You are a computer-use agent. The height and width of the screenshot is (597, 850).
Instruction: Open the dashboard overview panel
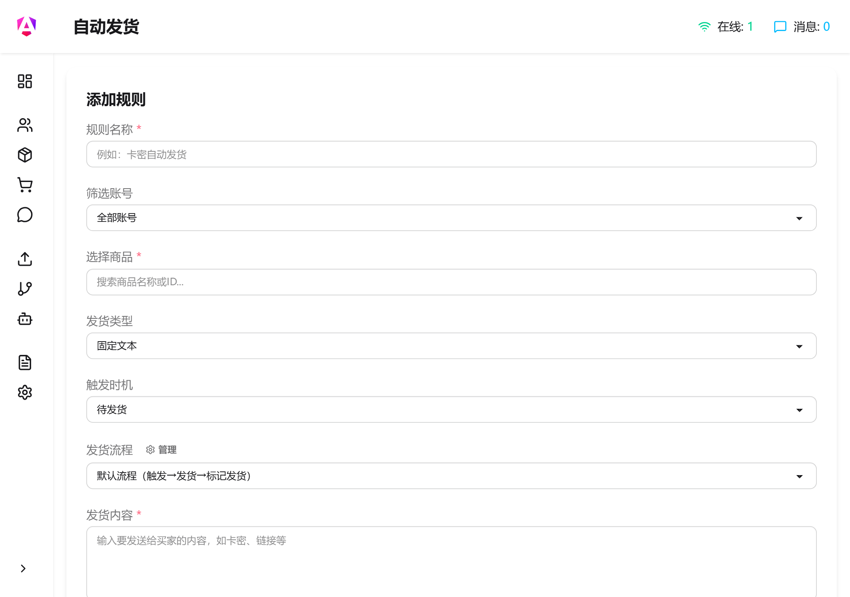[25, 82]
